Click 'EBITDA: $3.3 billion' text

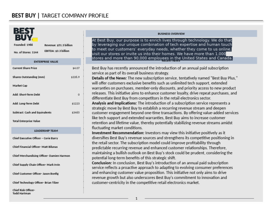pyautogui.click(x=57, y=51)
